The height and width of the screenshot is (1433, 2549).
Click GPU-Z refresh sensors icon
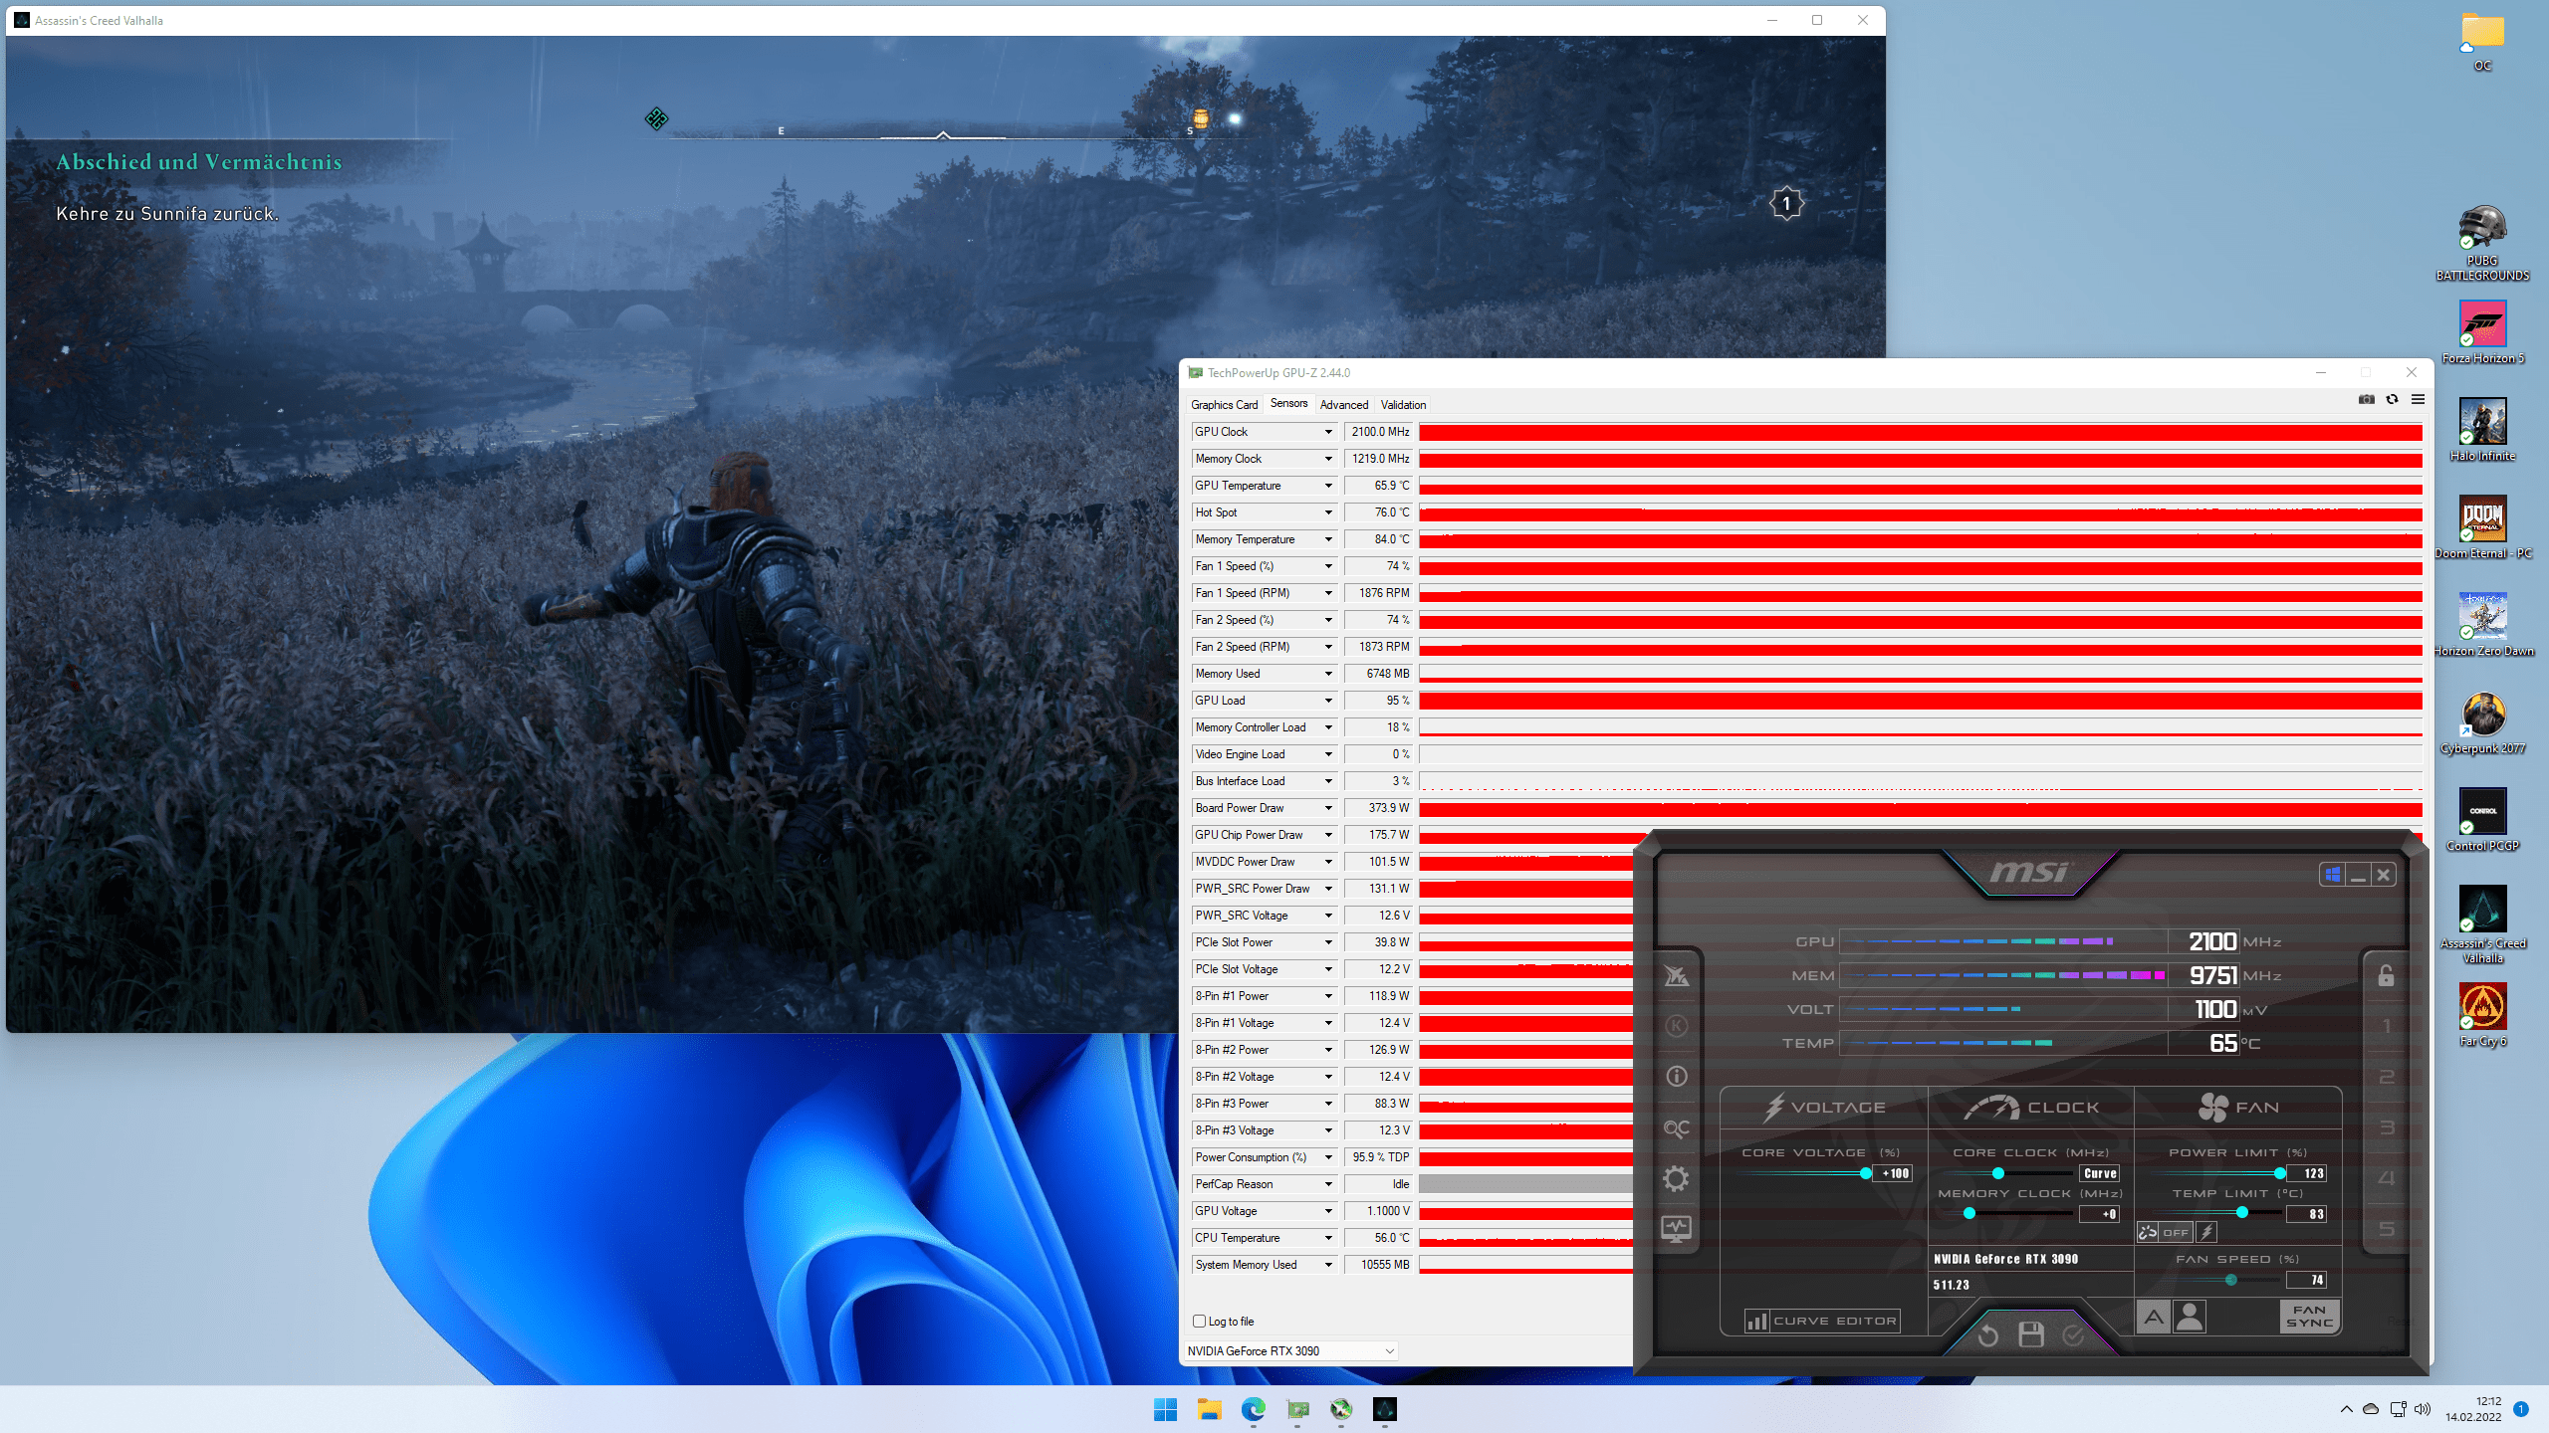coord(2392,400)
